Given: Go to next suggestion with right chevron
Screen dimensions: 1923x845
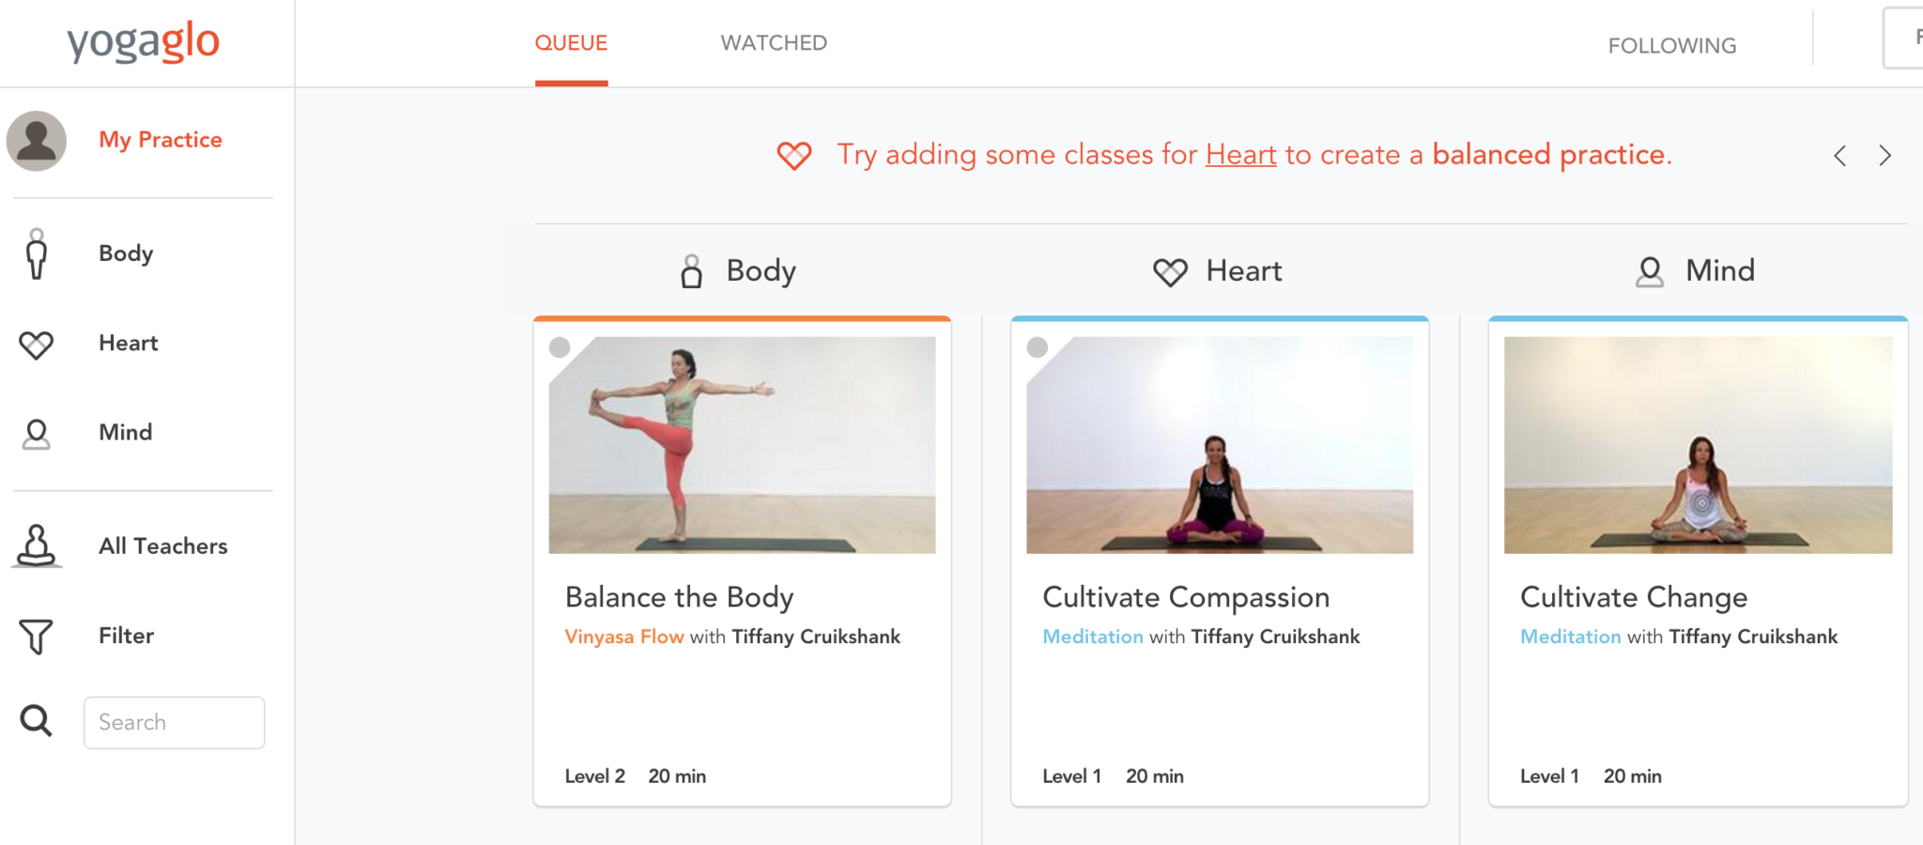Looking at the screenshot, I should 1885,156.
